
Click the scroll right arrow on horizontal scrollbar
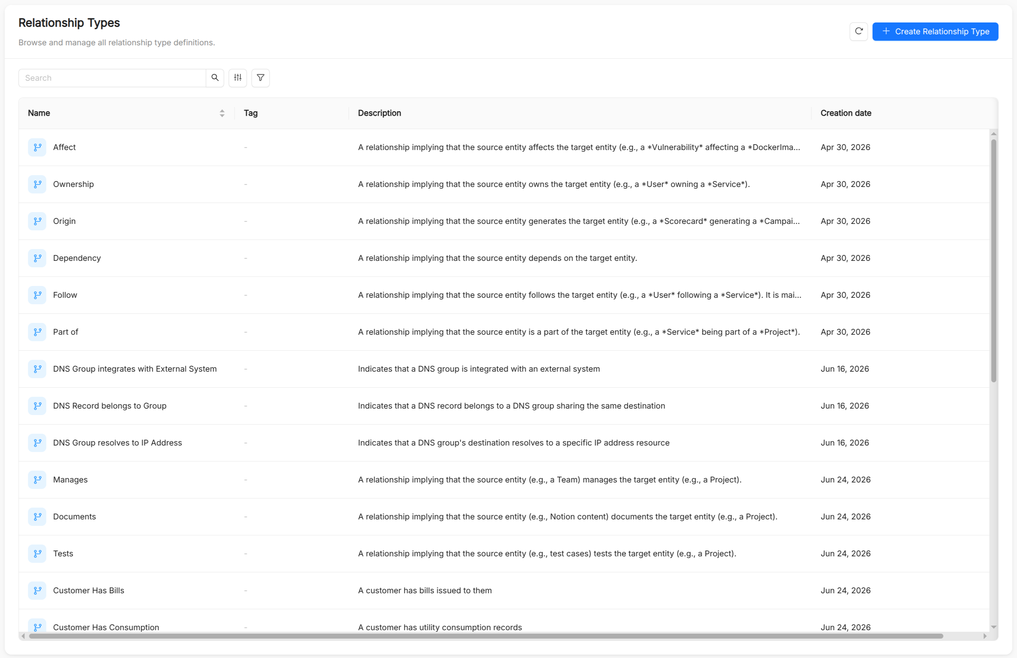985,636
